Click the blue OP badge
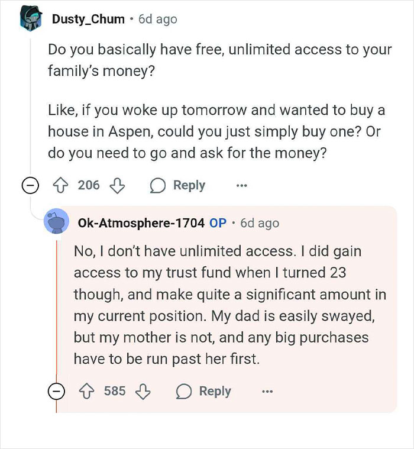 218,223
